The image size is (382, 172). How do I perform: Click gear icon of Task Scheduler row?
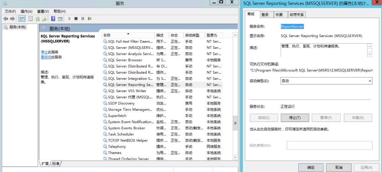coord(105,134)
